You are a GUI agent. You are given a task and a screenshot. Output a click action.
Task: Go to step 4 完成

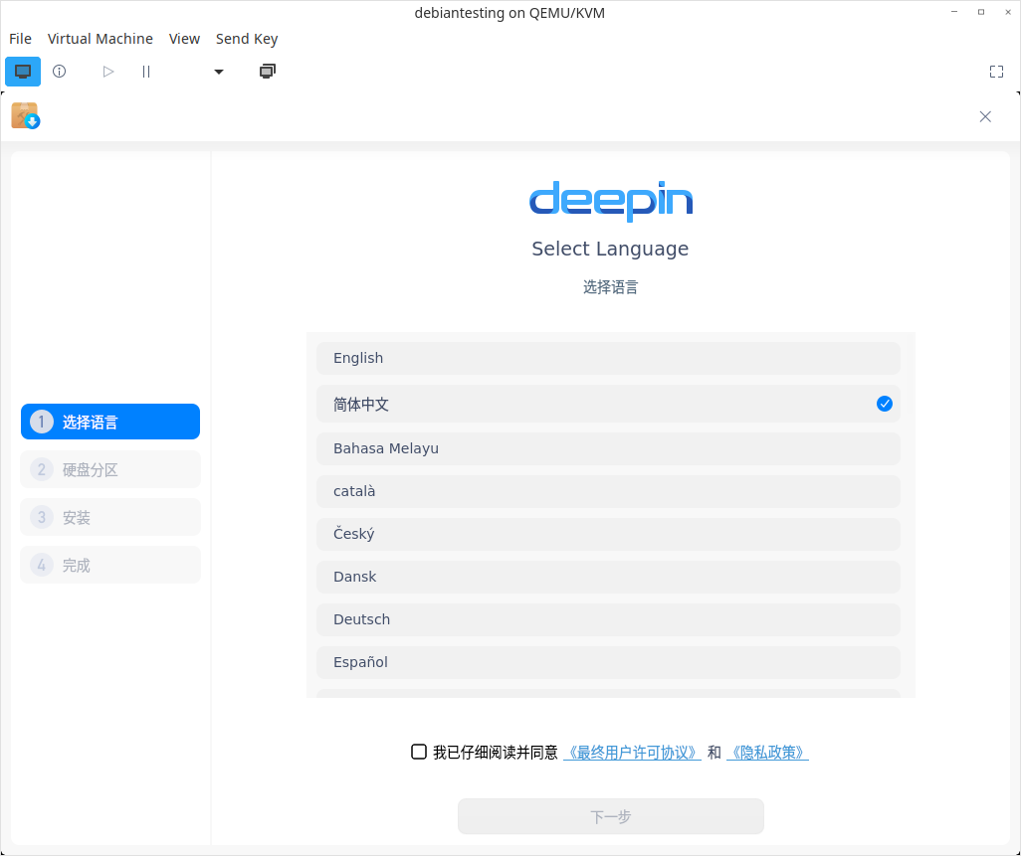(x=110, y=565)
